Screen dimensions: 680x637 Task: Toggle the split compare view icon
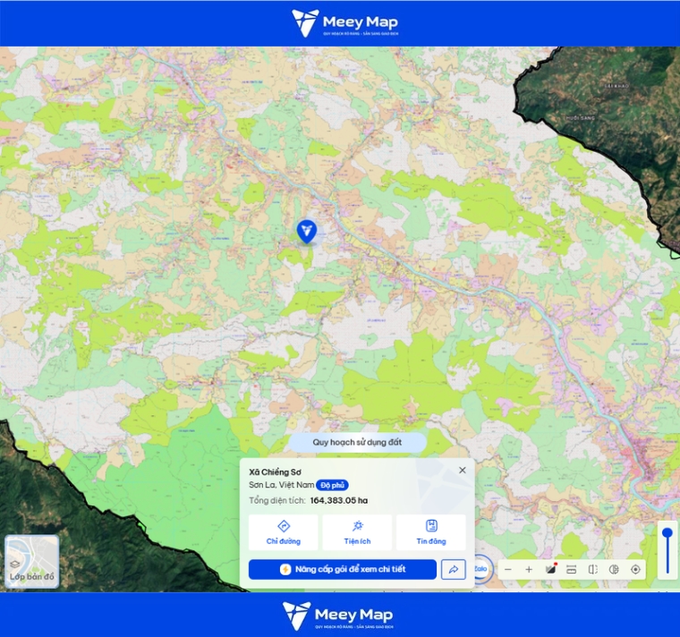[593, 569]
